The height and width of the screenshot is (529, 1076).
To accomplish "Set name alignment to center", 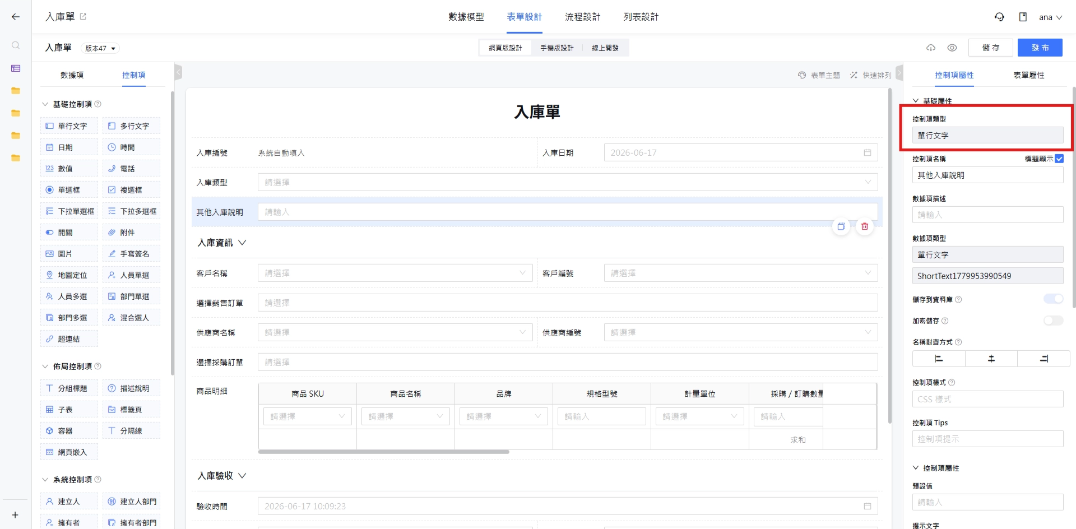I will (991, 359).
